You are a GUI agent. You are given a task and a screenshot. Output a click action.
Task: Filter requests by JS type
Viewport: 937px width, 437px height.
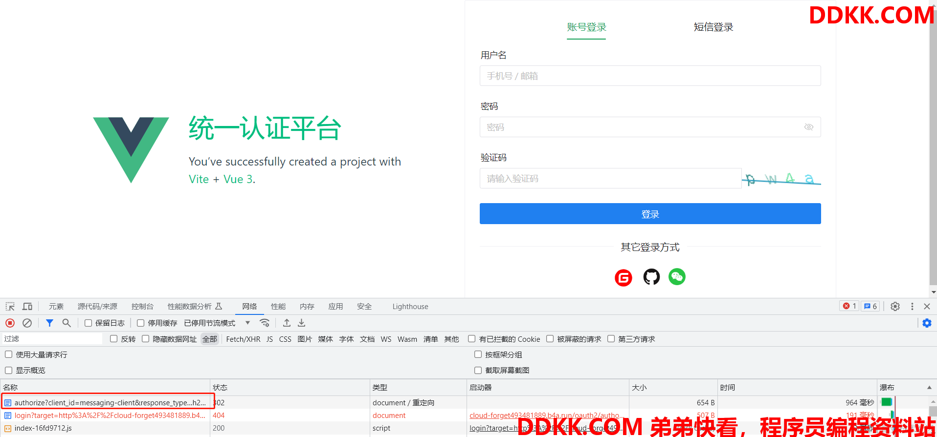pos(269,339)
